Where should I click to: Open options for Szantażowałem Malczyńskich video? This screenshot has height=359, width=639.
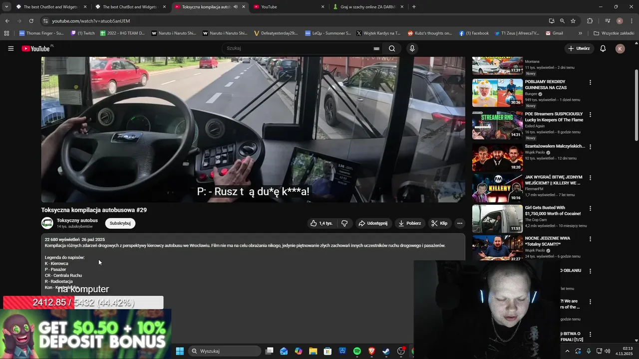pyautogui.click(x=590, y=147)
